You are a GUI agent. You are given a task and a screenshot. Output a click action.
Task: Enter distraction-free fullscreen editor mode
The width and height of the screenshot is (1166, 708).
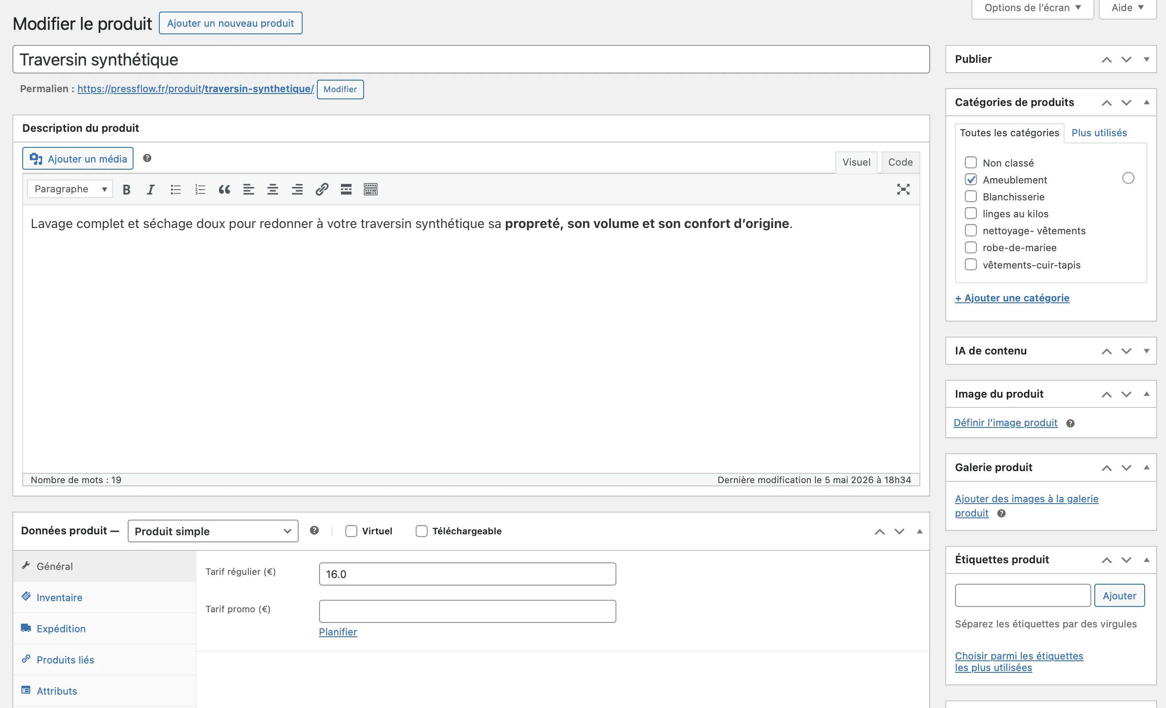coord(903,189)
